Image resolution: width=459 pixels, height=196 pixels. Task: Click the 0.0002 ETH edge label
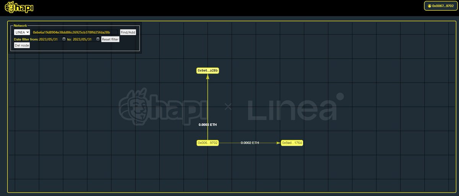click(250, 143)
